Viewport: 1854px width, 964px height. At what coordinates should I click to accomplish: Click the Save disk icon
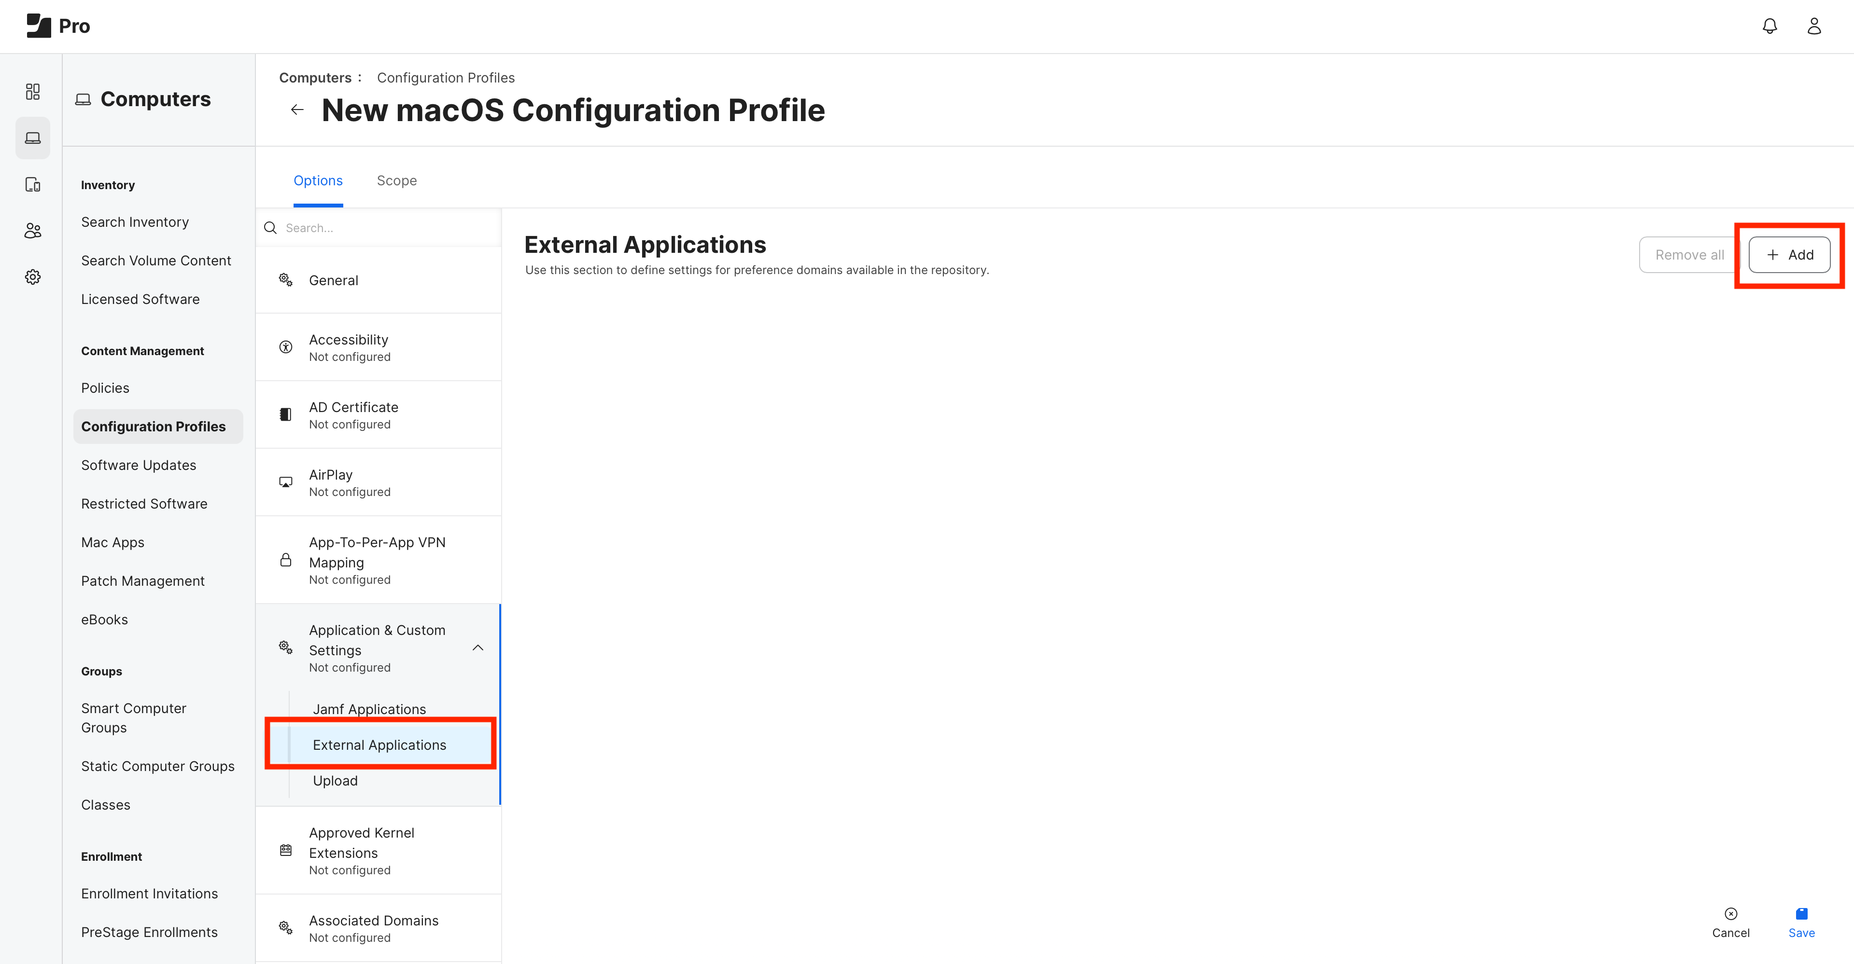(x=1801, y=914)
